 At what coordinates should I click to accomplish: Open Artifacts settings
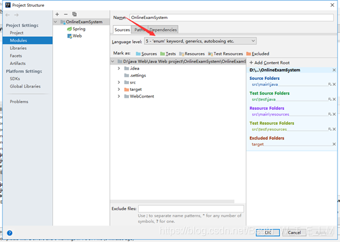point(18,63)
